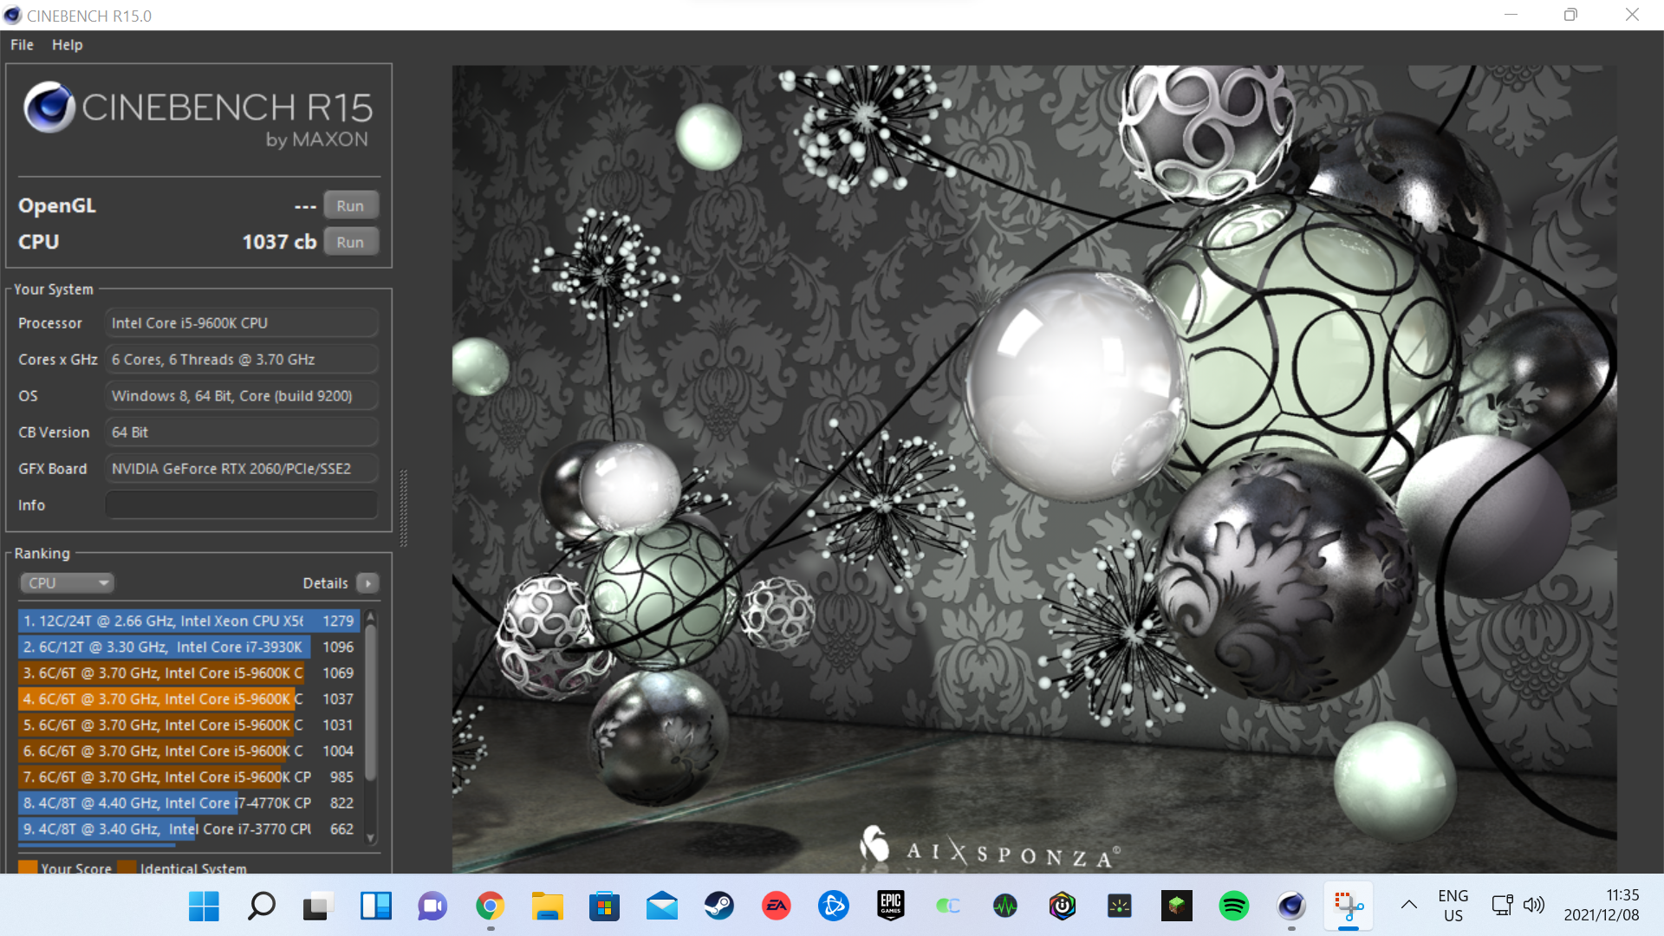Open the CPU ranking type dropdown
This screenshot has height=936, width=1664.
[x=68, y=583]
